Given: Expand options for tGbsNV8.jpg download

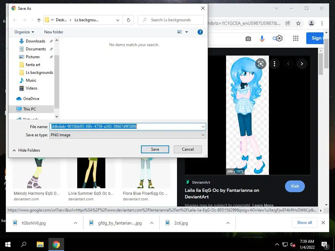Looking at the screenshot, I should (76, 223).
